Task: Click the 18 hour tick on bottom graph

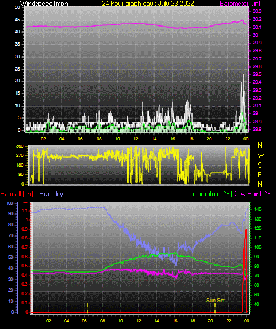Action: [192, 321]
